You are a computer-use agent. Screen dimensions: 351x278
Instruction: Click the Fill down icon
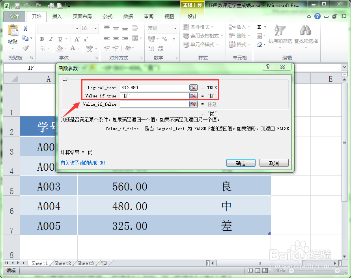coord(259,36)
